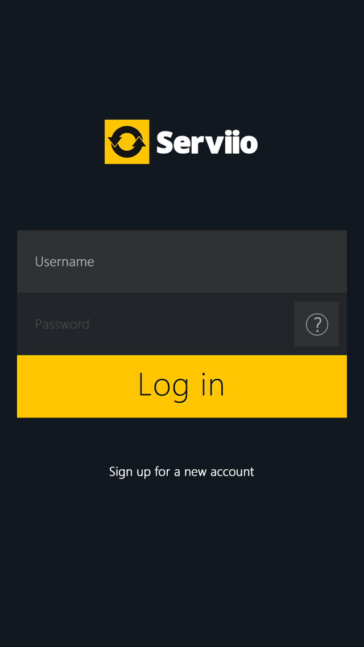364x647 pixels.
Task: Click the white Serviio wordmark text
Action: pos(207,142)
